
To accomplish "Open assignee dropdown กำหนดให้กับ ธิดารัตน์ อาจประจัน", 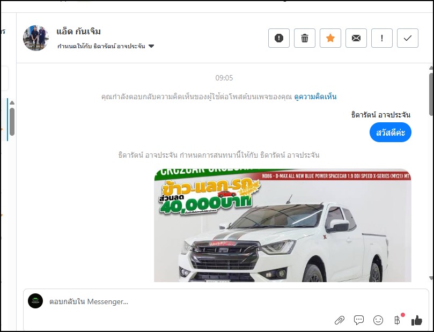I will coord(106,46).
